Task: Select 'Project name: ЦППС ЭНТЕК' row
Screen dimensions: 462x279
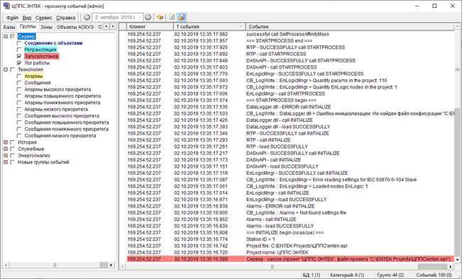Action: [x=290, y=252]
